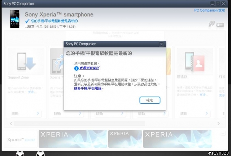Collapse the banner area with the dash button
The width and height of the screenshot is (231, 156).
coord(223,134)
